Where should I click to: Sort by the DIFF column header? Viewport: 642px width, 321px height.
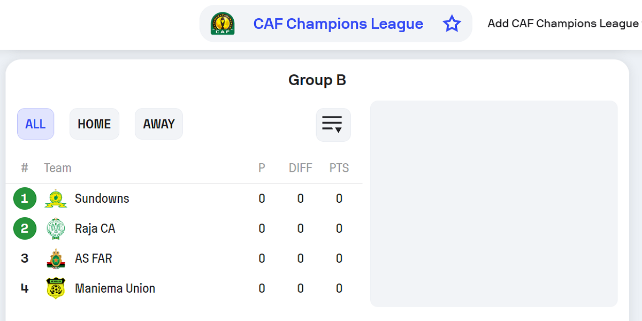[x=301, y=168]
